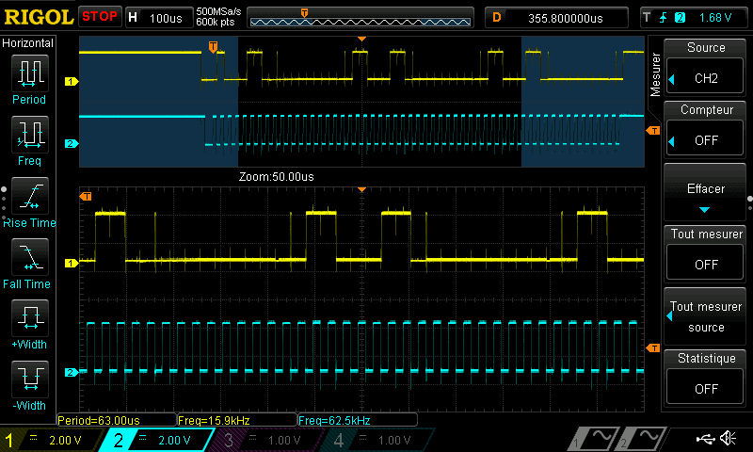This screenshot has width=753, height=452.
Task: Click the waveform memory overview bar
Action: pyautogui.click(x=360, y=18)
